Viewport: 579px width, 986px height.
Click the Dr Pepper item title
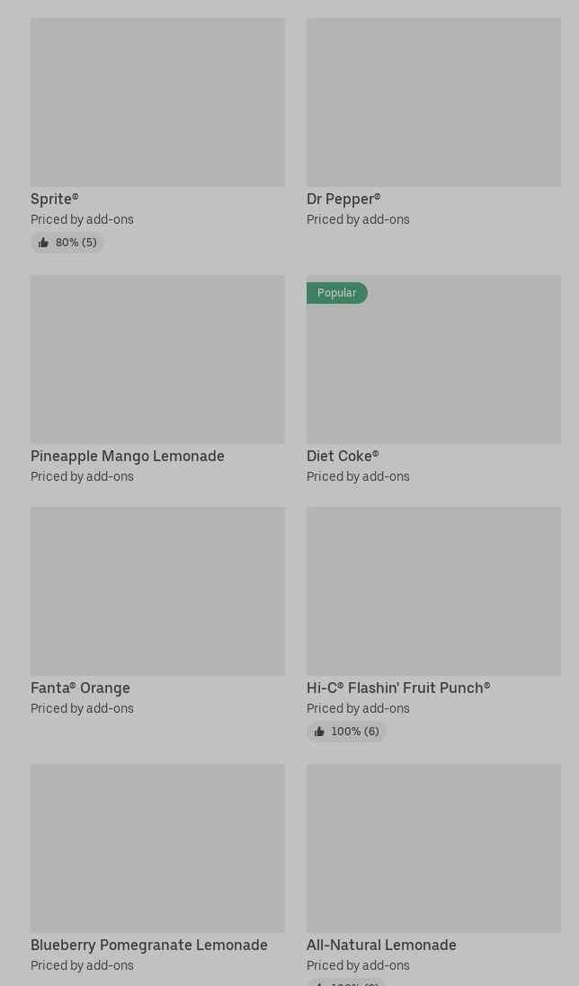343,199
